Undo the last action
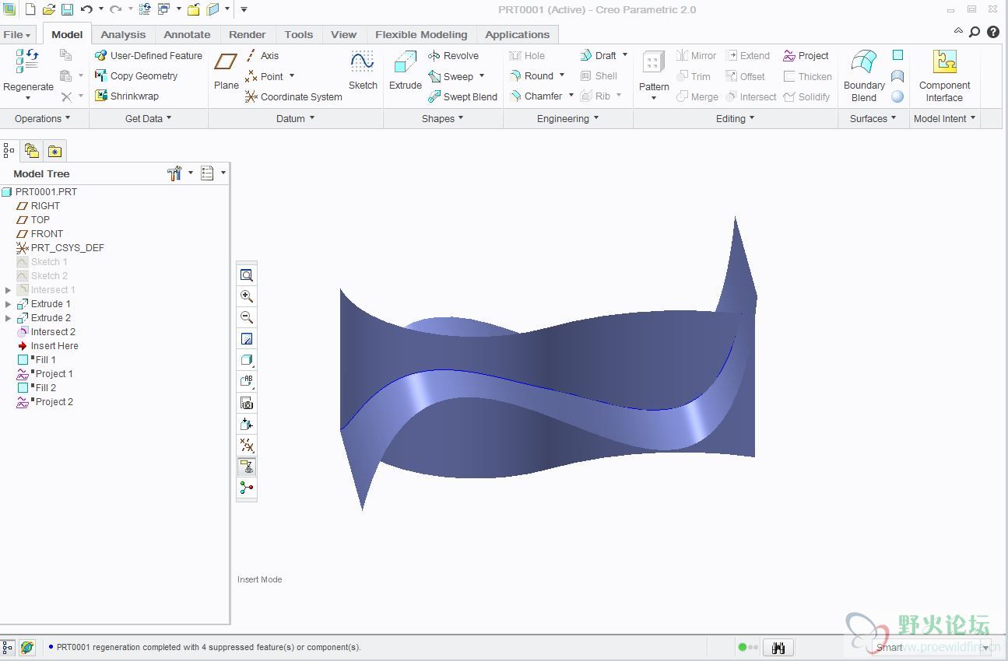 86,9
